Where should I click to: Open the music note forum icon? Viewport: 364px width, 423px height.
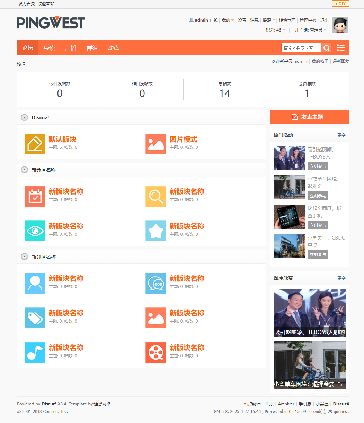pyautogui.click(x=35, y=352)
